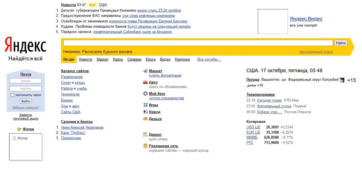This screenshot has height=171, width=362.
Task: Open TV show Сегодня утром
Action: (x=269, y=100)
